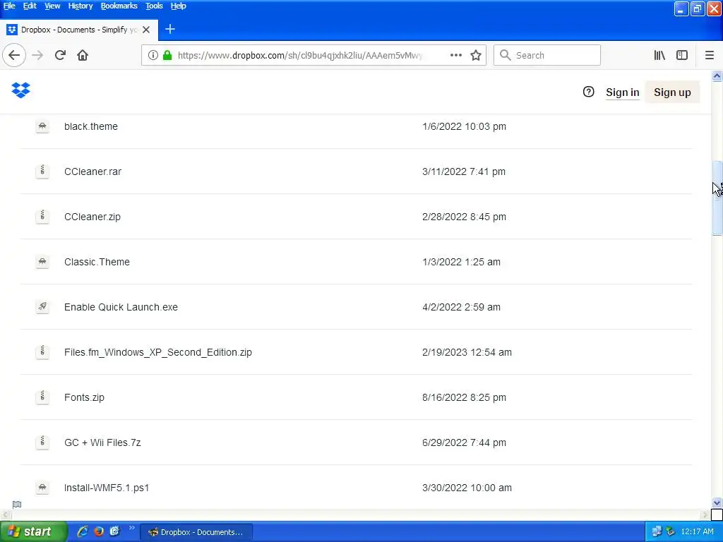Click file icon beside Install-WMF5.1.ps1
Viewport: 723px width, 542px height.
(x=42, y=488)
